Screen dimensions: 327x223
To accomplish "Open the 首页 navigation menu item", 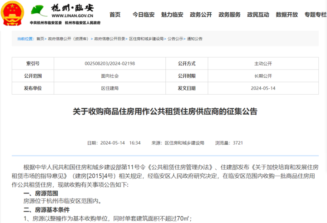I will [115, 15].
